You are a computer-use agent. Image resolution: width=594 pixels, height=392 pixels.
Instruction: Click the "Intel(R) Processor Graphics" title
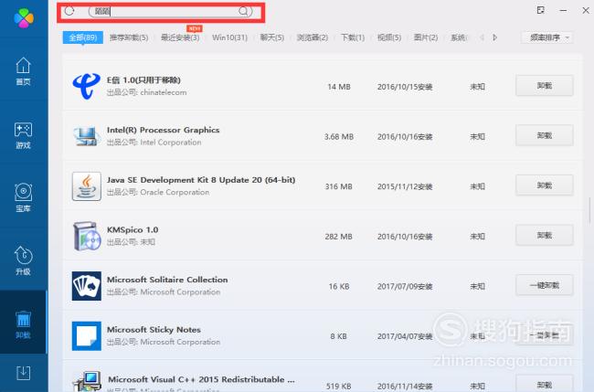point(164,130)
